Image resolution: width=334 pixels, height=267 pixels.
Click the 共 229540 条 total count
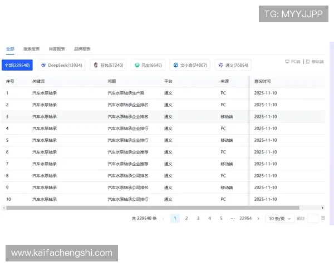point(144,219)
